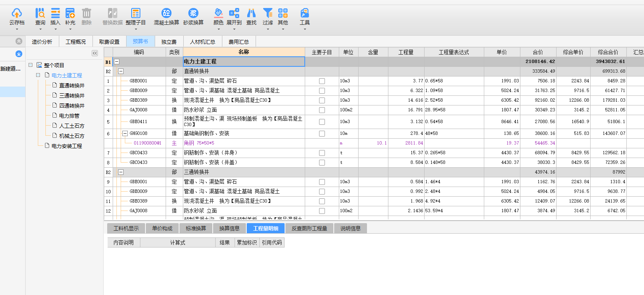Image resolution: width=644 pixels, height=295 pixels.
Task: Collapse the 整个项目 tree node
Action: (30, 65)
